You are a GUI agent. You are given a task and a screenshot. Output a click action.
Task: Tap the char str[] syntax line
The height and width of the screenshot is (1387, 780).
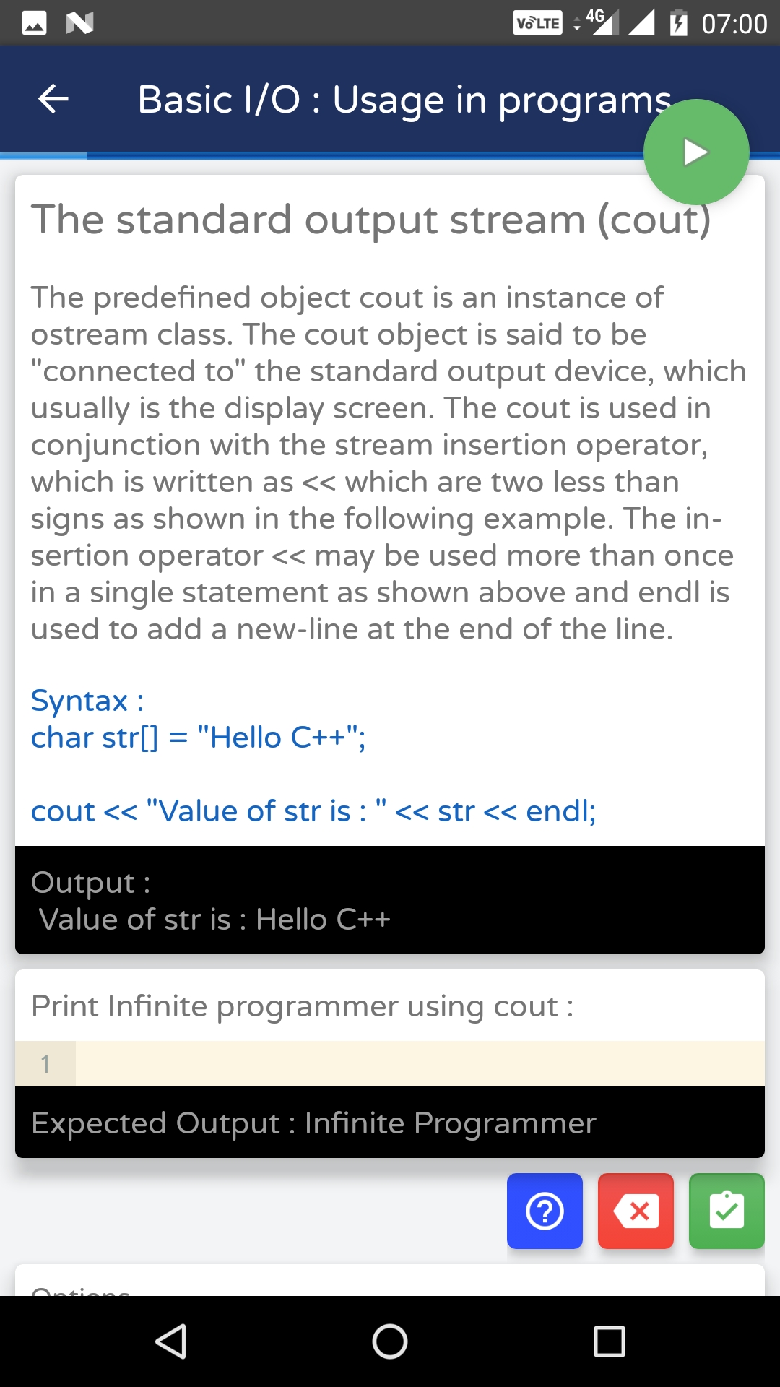199,738
